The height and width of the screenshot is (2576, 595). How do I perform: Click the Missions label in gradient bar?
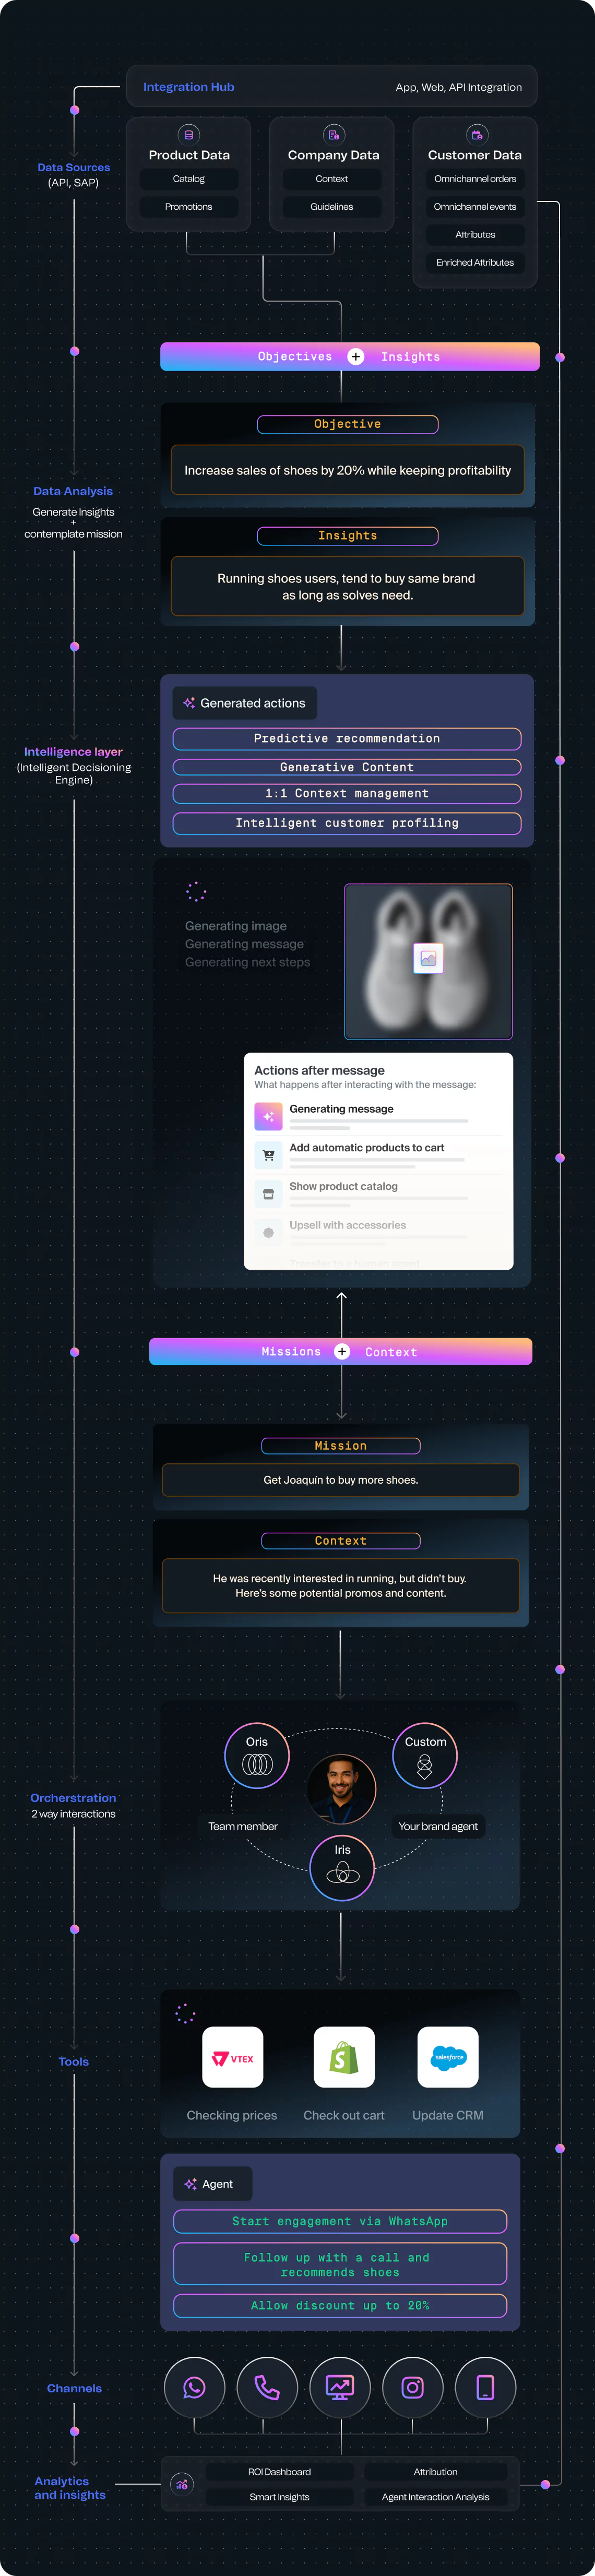pos(291,1352)
